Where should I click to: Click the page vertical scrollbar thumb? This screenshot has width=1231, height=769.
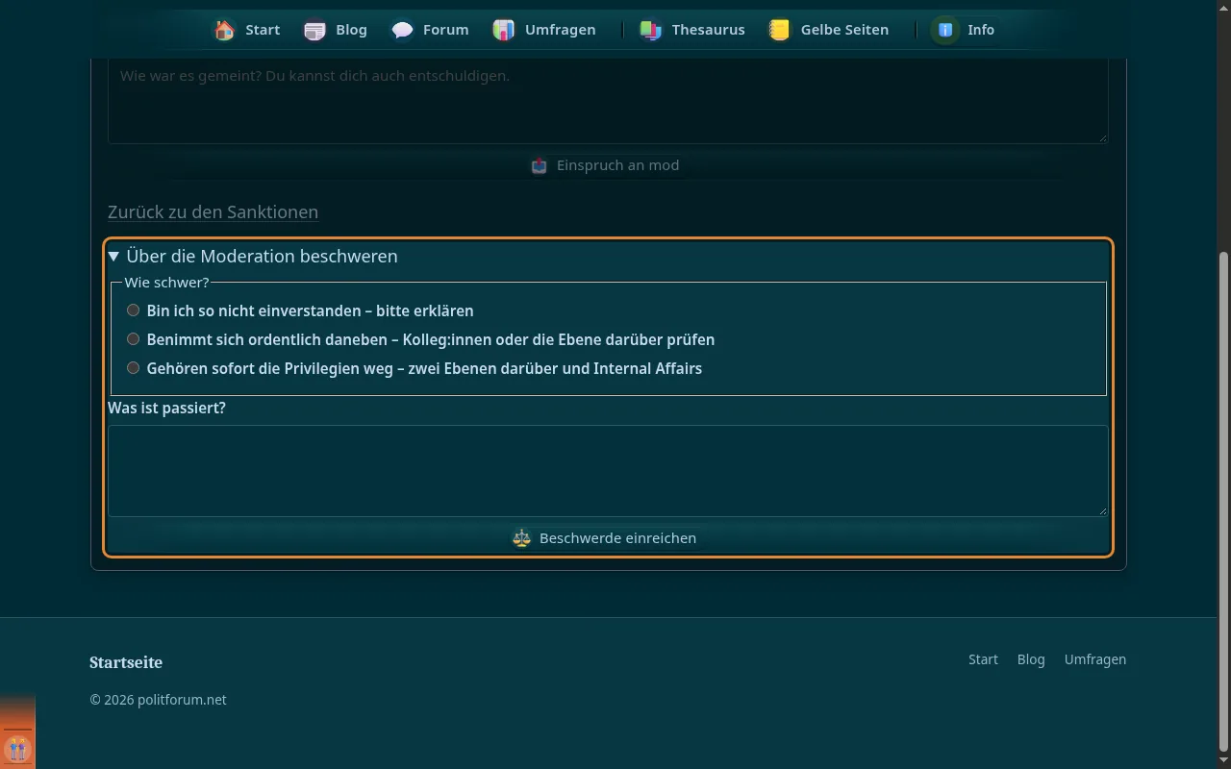click(x=1223, y=501)
